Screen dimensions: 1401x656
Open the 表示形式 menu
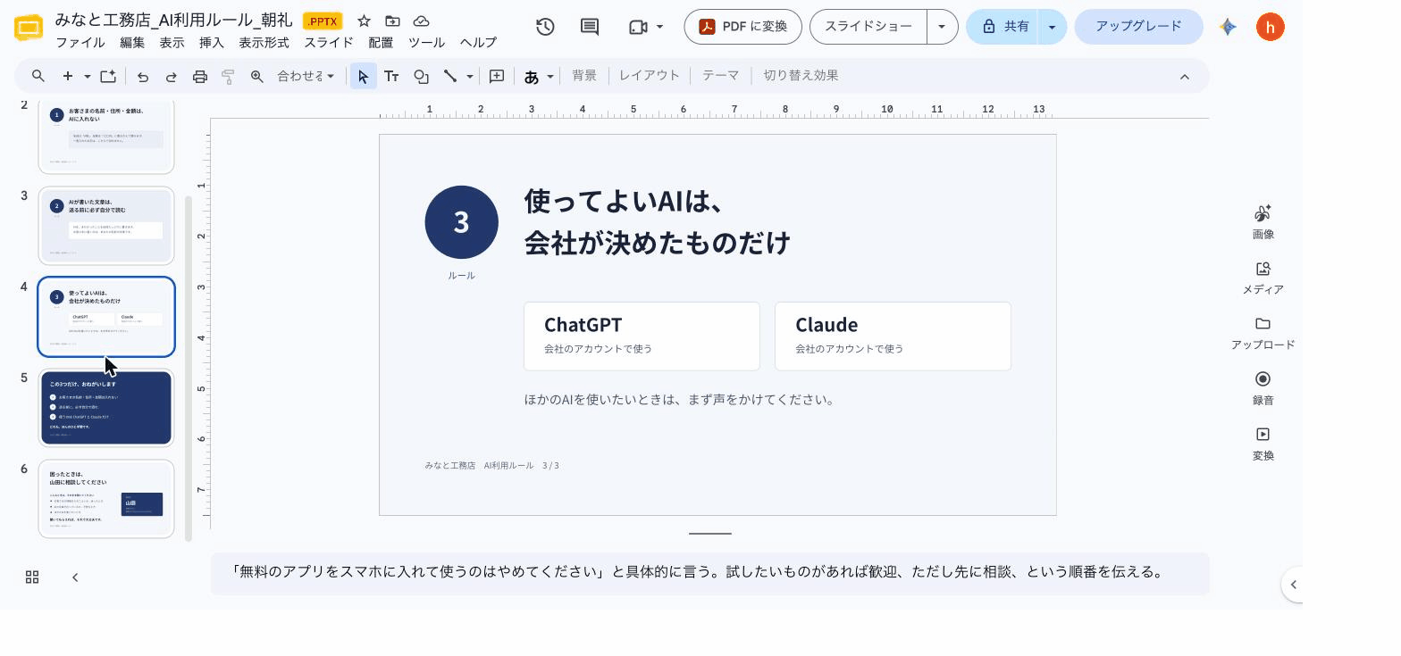pos(264,42)
